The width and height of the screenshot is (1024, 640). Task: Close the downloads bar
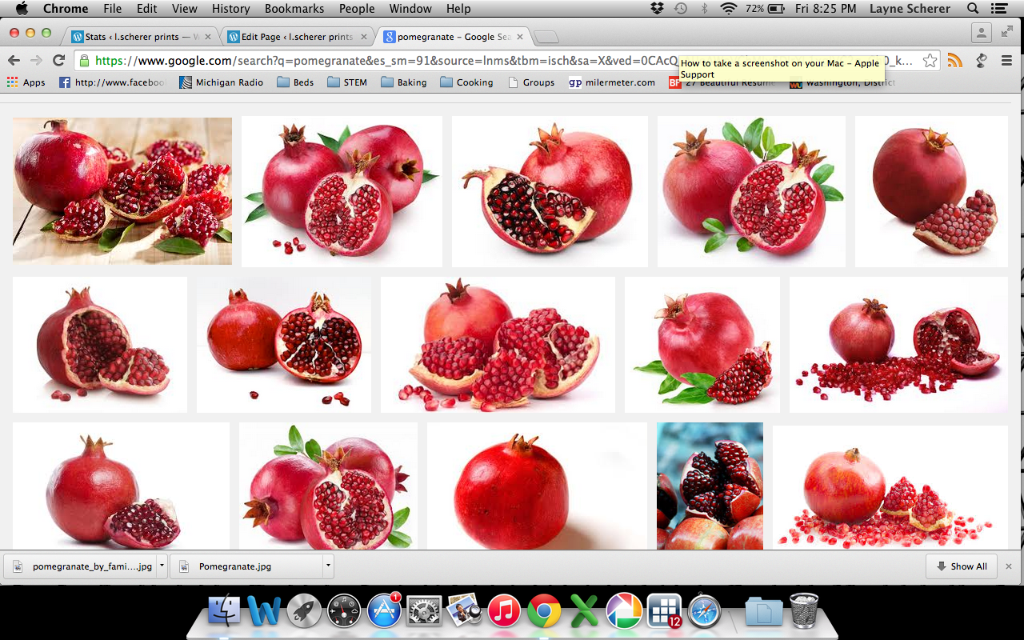[1009, 566]
